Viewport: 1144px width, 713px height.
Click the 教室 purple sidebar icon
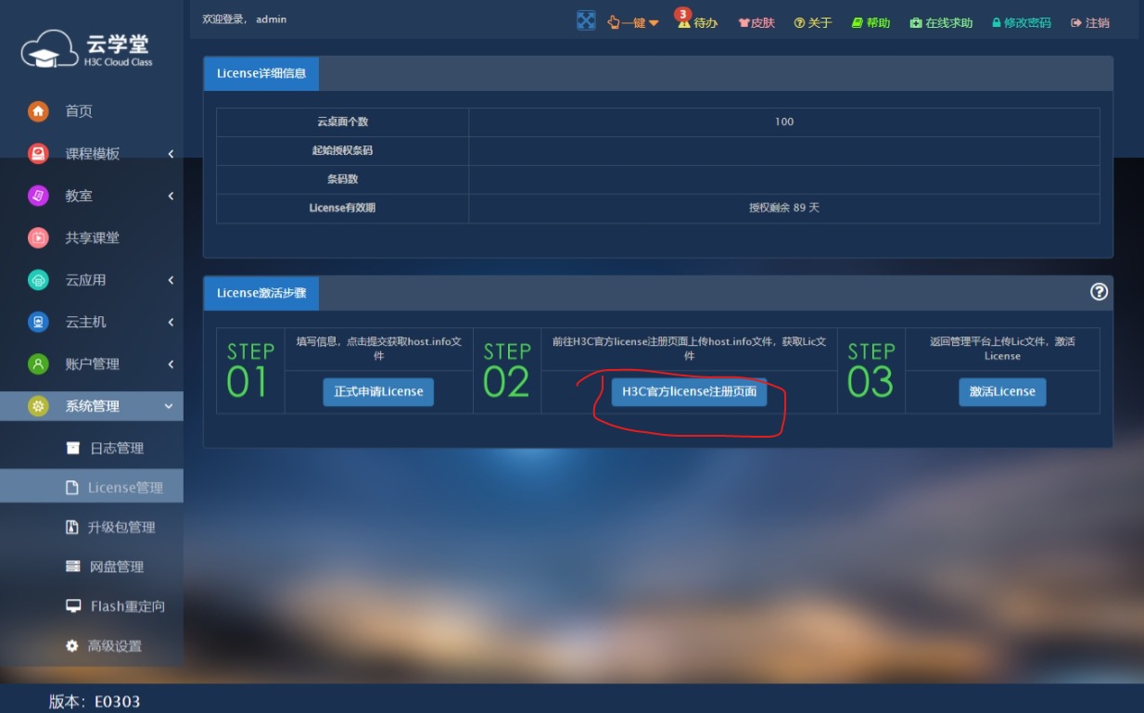[x=38, y=196]
